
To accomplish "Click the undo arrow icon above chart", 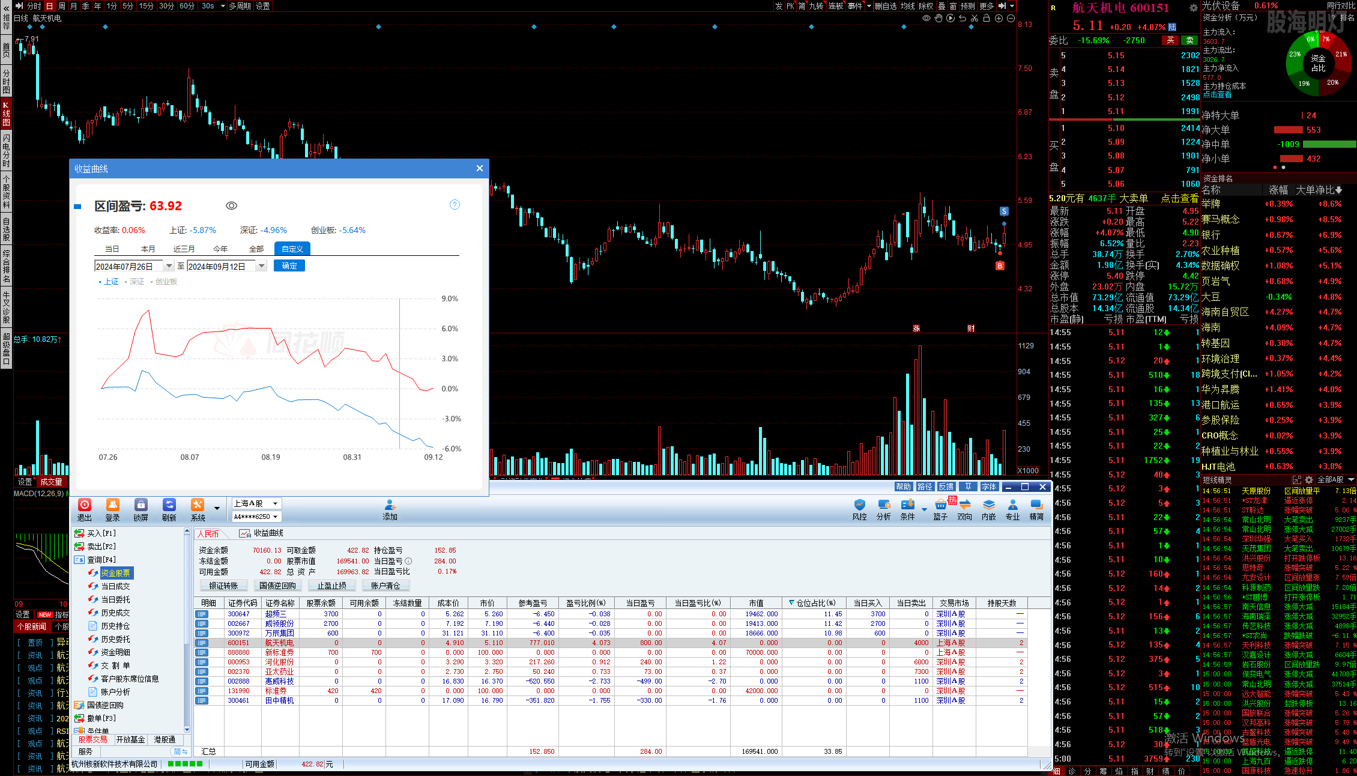I will tap(963, 18).
